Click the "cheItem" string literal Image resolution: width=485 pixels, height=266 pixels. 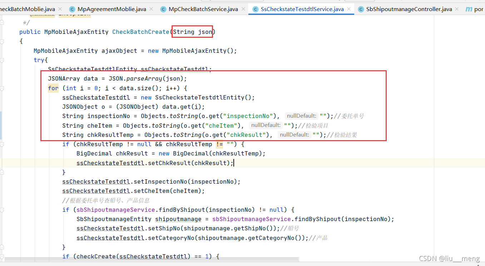pyautogui.click(x=221, y=126)
